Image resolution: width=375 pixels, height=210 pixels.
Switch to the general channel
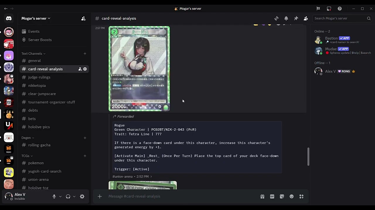pyautogui.click(x=54, y=61)
